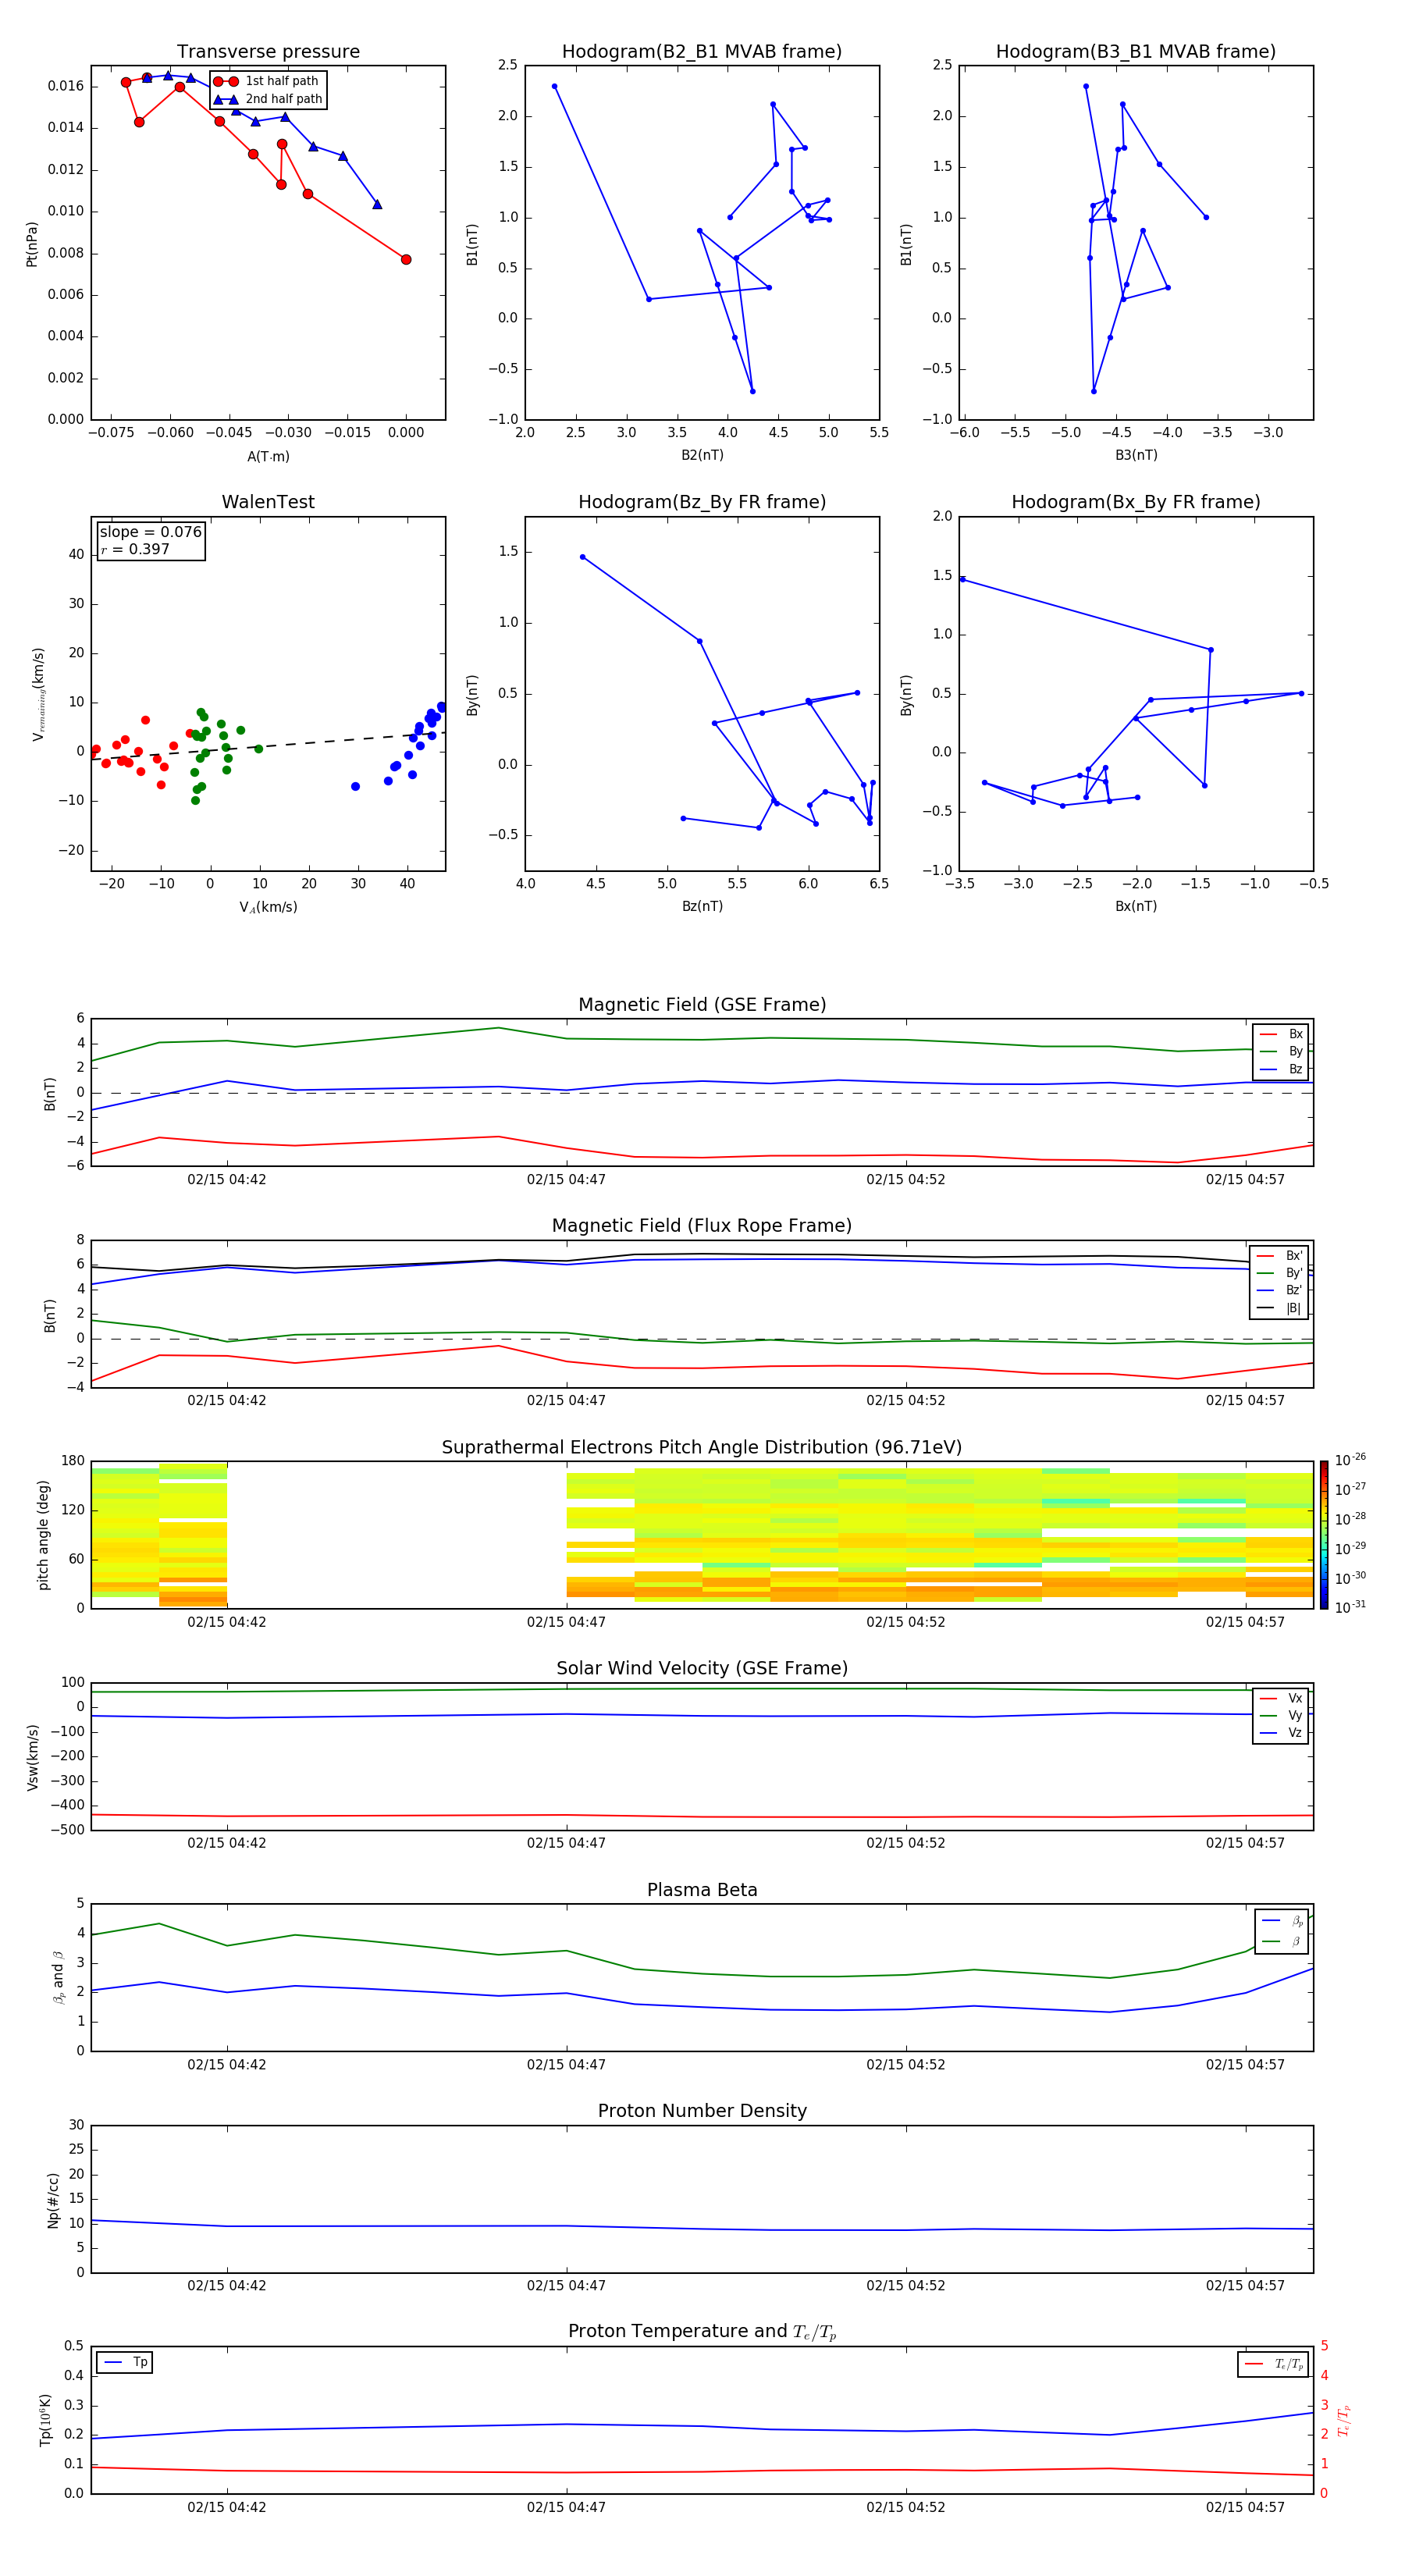1405x2576 pixels.
Task: Click the "Bx'" legend entry in Flux Rope panel
Action: click(1280, 1256)
